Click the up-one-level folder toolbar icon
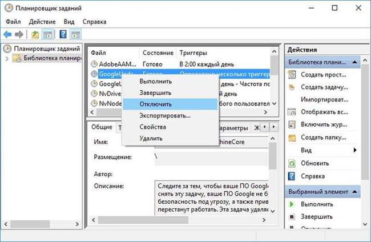This screenshot has width=371, height=242. [35, 35]
